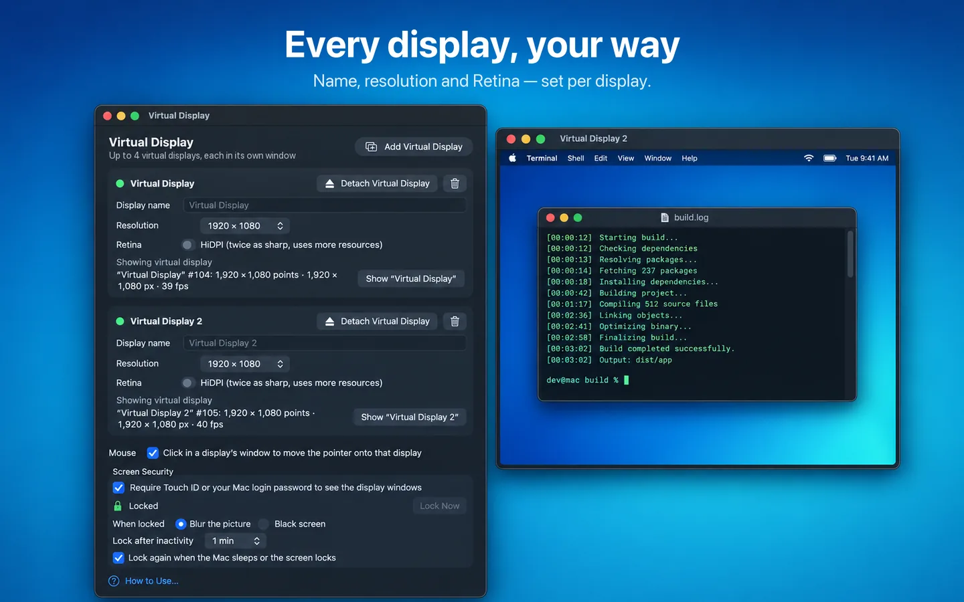Delete Virtual Display 2 with its trash icon
The image size is (964, 602).
(x=455, y=321)
